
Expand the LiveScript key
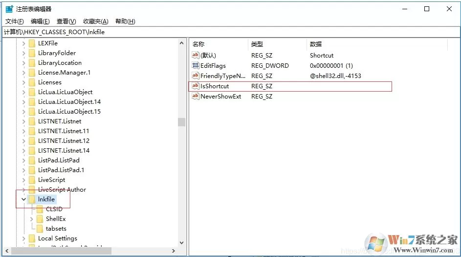pos(24,180)
